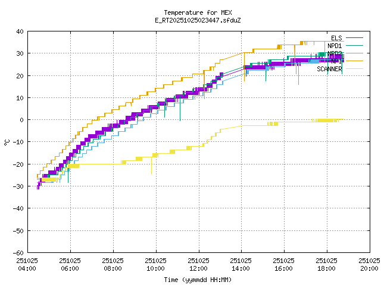Click the -30 y-axis tick label
Viewport: 381px width, 285px height.
click(18, 186)
